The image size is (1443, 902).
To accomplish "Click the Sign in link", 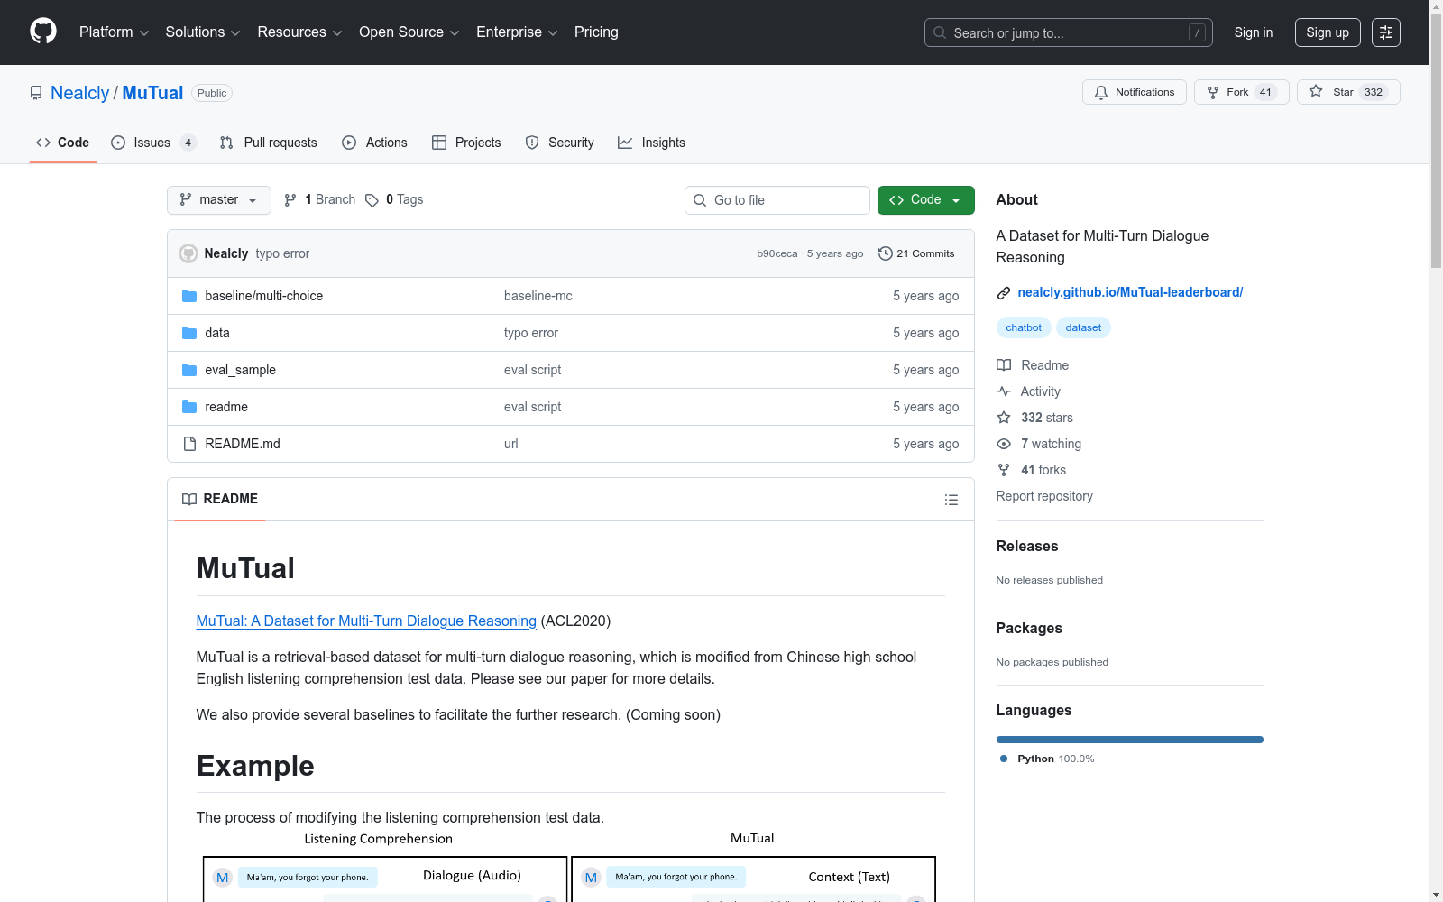I will (1254, 32).
